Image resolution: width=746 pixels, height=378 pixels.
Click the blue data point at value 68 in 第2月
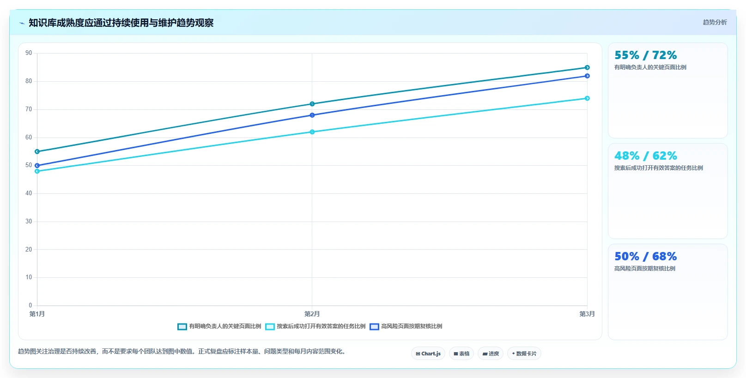pos(312,115)
